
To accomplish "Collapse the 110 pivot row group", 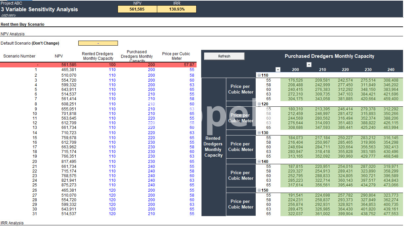I will click(x=259, y=75).
